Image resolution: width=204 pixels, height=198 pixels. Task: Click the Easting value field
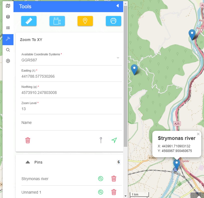[x=70, y=76]
